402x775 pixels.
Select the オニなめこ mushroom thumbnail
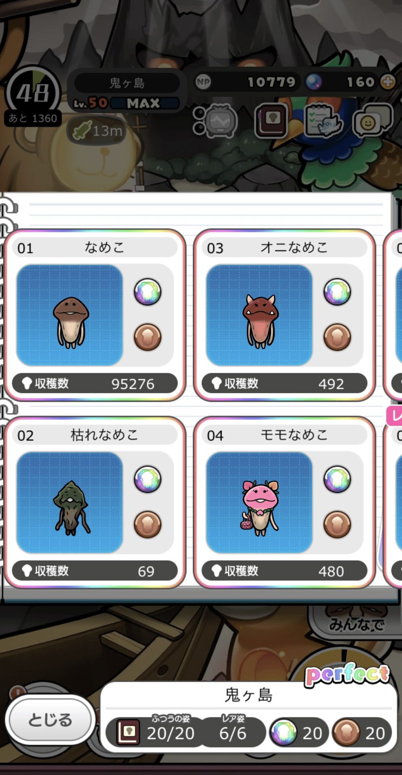(259, 315)
